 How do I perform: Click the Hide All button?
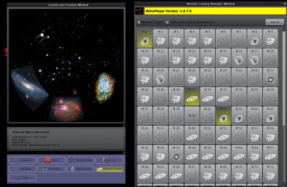tap(274, 22)
